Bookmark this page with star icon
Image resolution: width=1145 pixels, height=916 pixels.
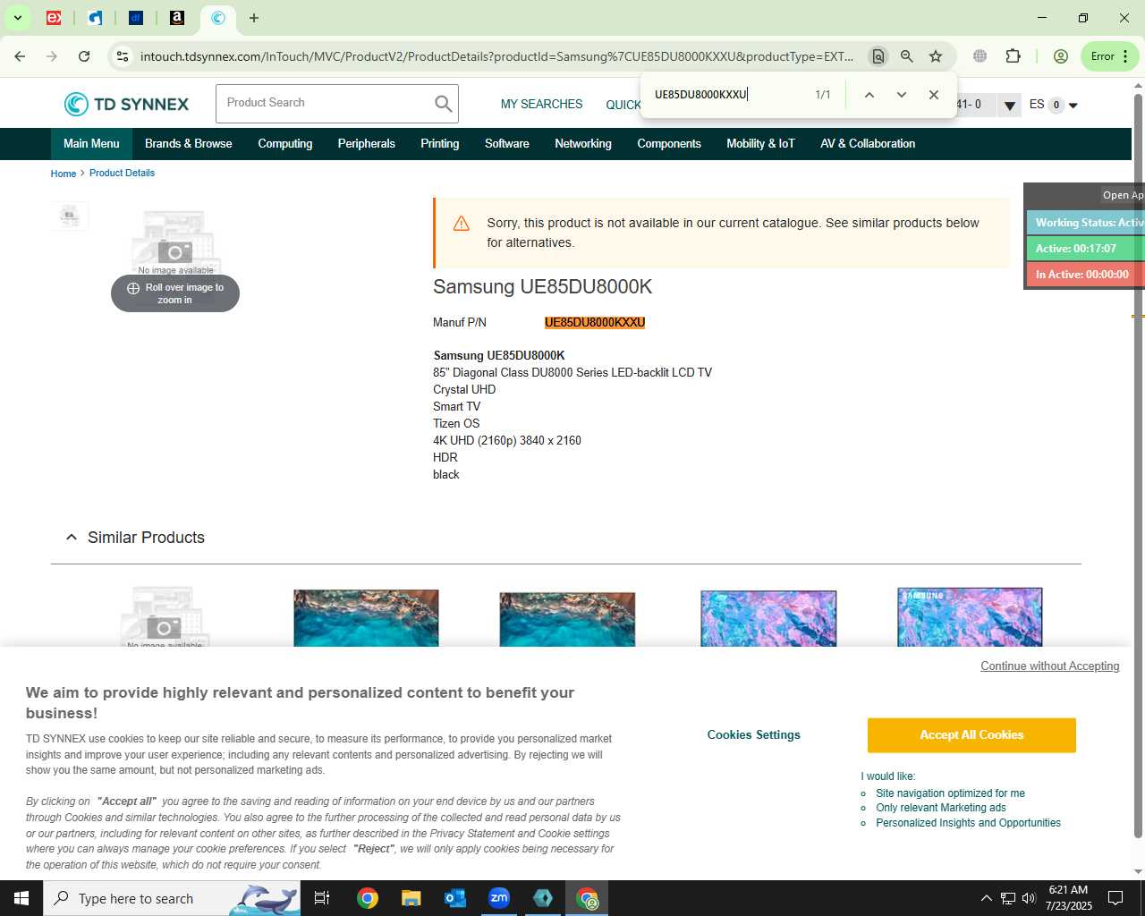pyautogui.click(x=936, y=56)
